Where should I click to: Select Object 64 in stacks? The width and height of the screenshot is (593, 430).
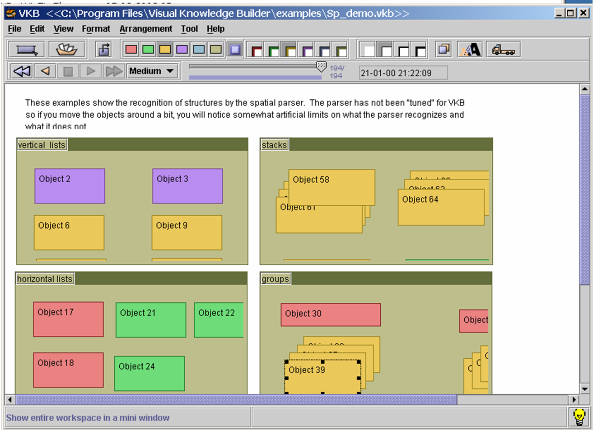pos(441,207)
